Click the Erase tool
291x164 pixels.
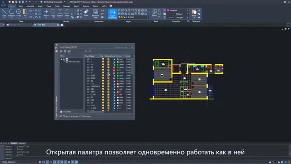pyautogui.click(x=86, y=13)
